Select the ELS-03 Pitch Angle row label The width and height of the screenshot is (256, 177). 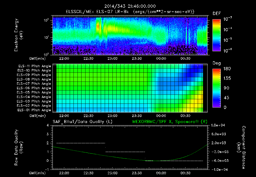point(34,101)
